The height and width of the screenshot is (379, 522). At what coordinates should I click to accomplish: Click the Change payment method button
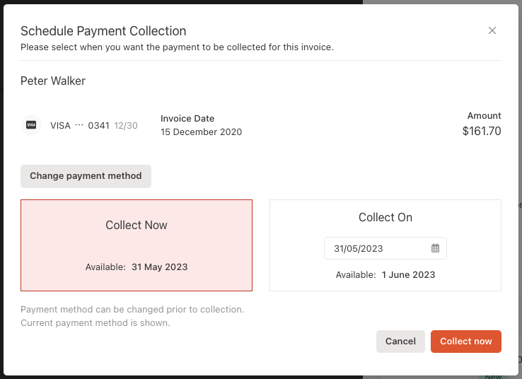(86, 176)
